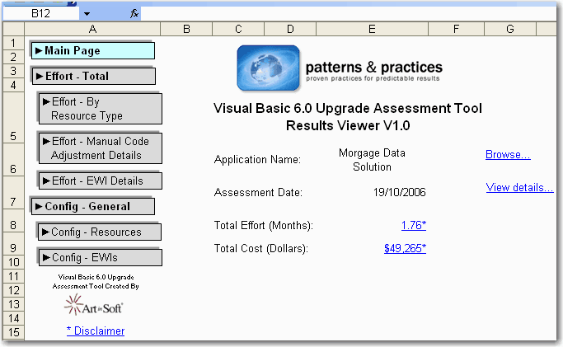
Task: Open the $49,265* total cost link
Action: [x=405, y=247]
